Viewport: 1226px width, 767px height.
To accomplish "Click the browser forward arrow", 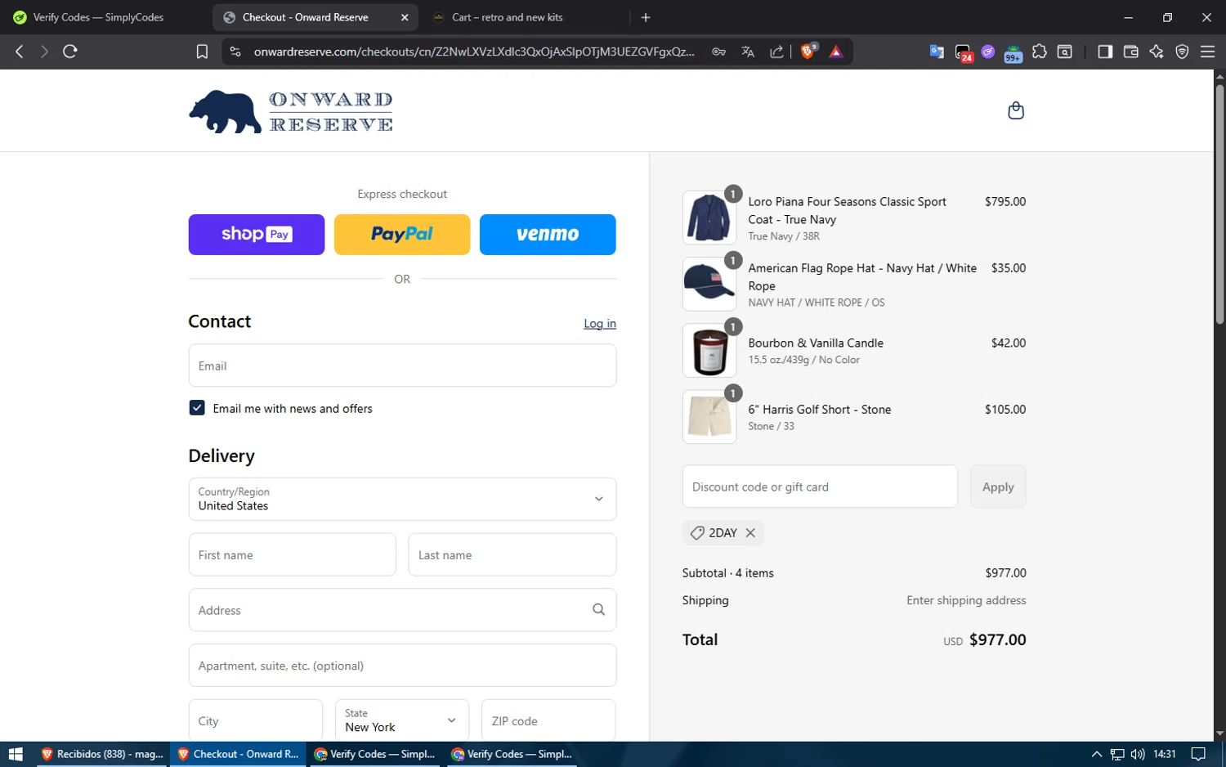I will pyautogui.click(x=44, y=52).
